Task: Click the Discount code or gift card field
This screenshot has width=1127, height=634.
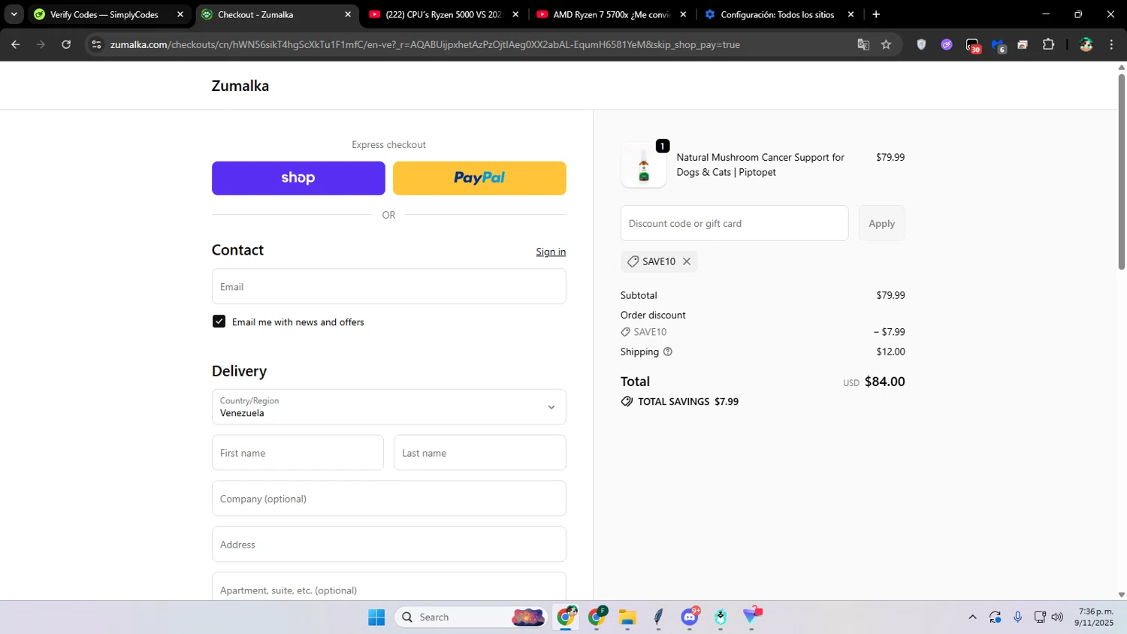Action: [735, 223]
